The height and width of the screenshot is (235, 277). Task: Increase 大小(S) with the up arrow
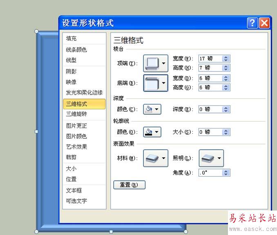(x=226, y=131)
